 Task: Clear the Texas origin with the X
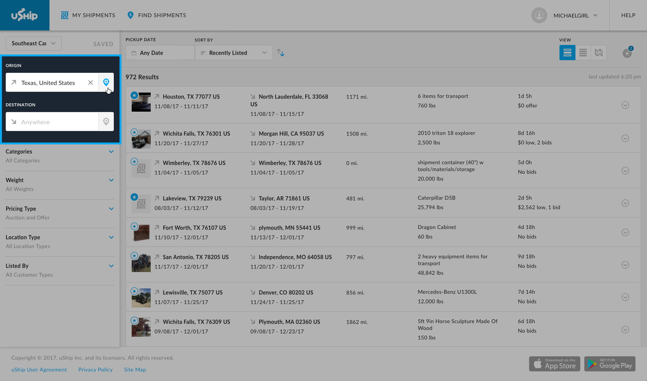[x=91, y=82]
